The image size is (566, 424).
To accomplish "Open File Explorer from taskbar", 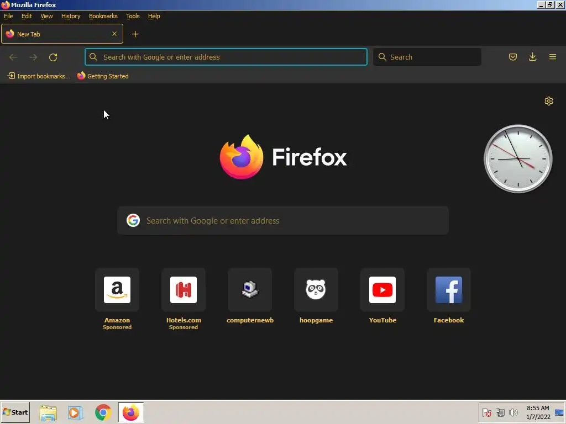I will (x=48, y=412).
